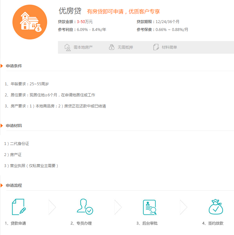Click the reference premium 0.66% ~ 0.88%/月

[172, 30]
